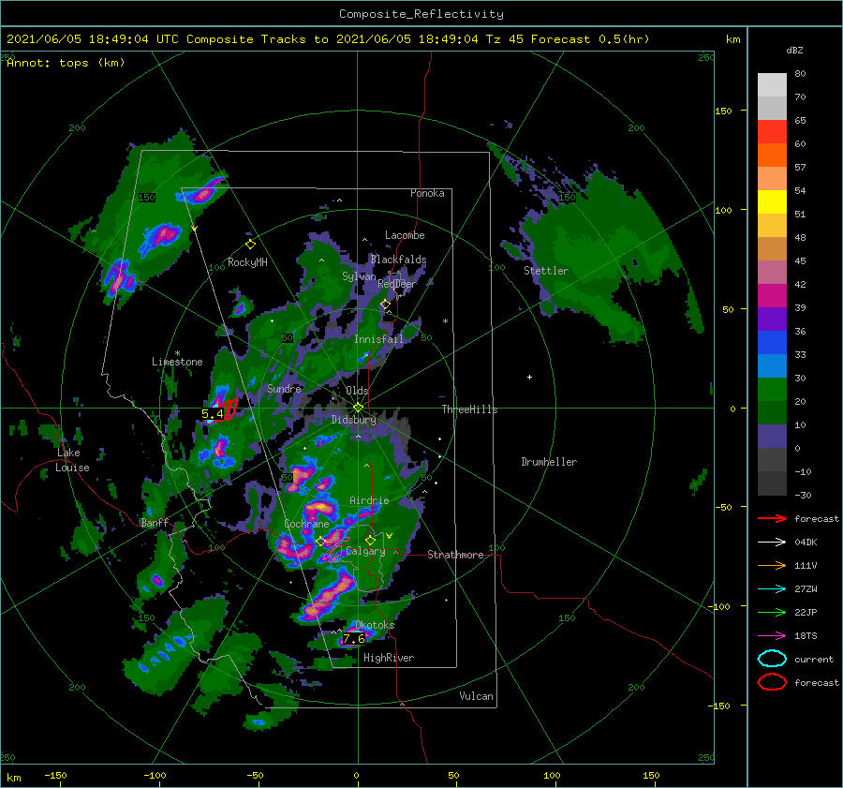Image resolution: width=843 pixels, height=788 pixels.
Task: Click the yellow diamond marker near RockyMH
Action: [x=250, y=245]
